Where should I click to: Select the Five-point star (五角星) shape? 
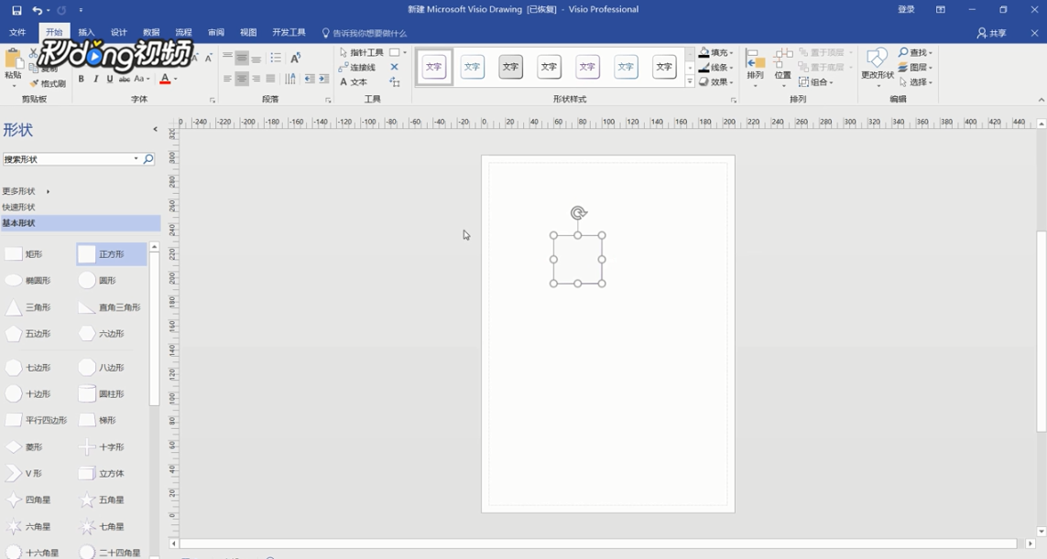pos(103,500)
